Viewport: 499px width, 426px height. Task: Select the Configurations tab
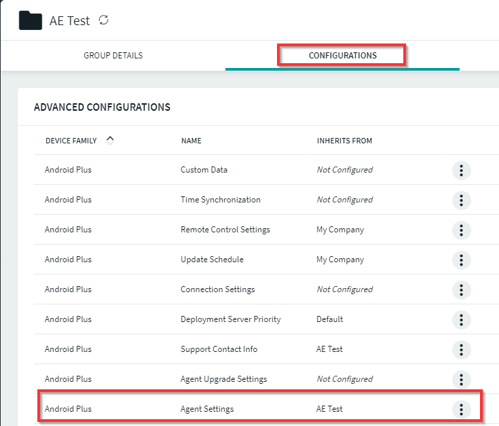pos(342,56)
